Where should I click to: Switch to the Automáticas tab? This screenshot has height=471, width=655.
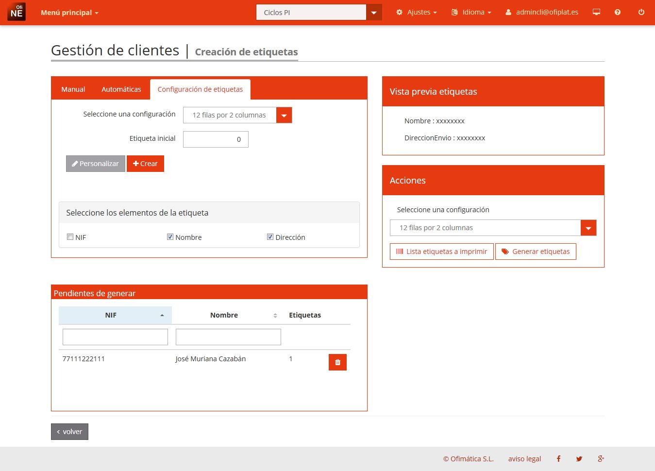[x=121, y=89]
